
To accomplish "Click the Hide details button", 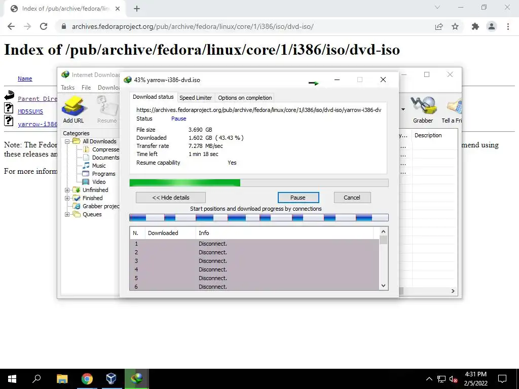I will [170, 198].
